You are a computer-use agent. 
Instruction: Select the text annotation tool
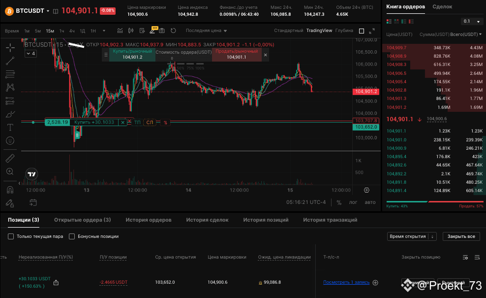[10, 127]
